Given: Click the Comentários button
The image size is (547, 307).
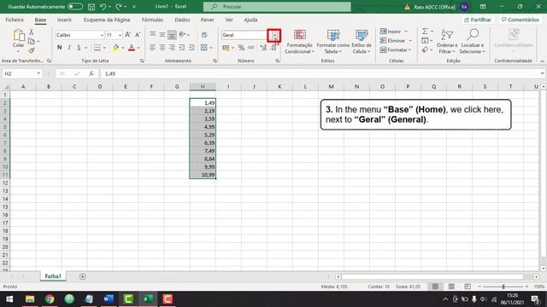Looking at the screenshot, I should tap(521, 20).
